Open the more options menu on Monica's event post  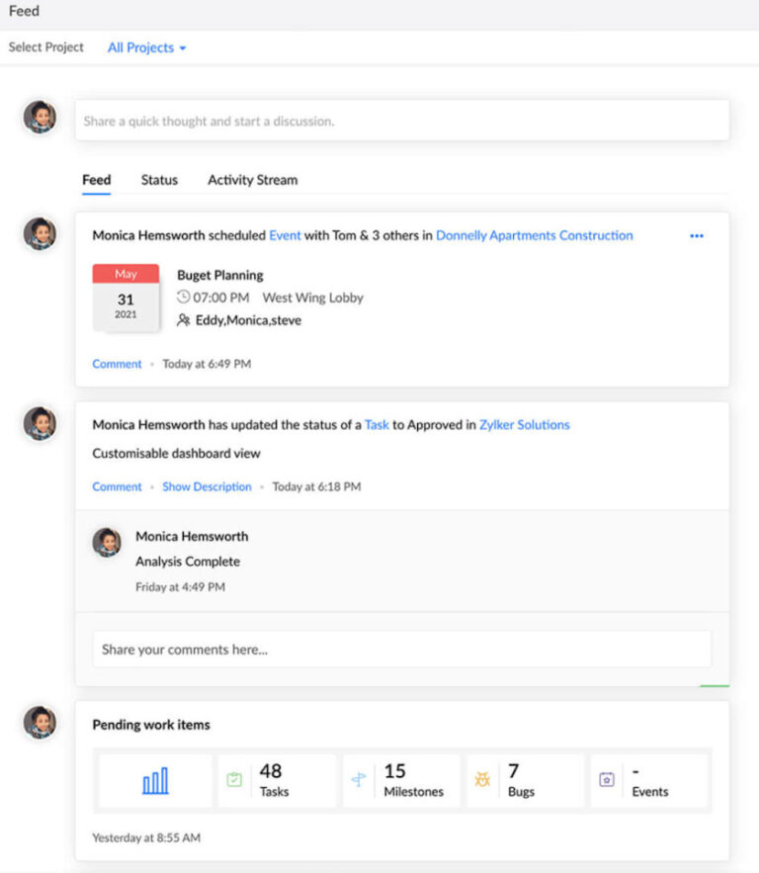tap(697, 235)
